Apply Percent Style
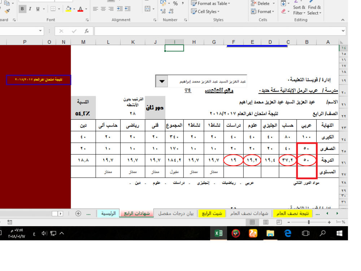This screenshot has height=271, width=361. tap(175, 4)
